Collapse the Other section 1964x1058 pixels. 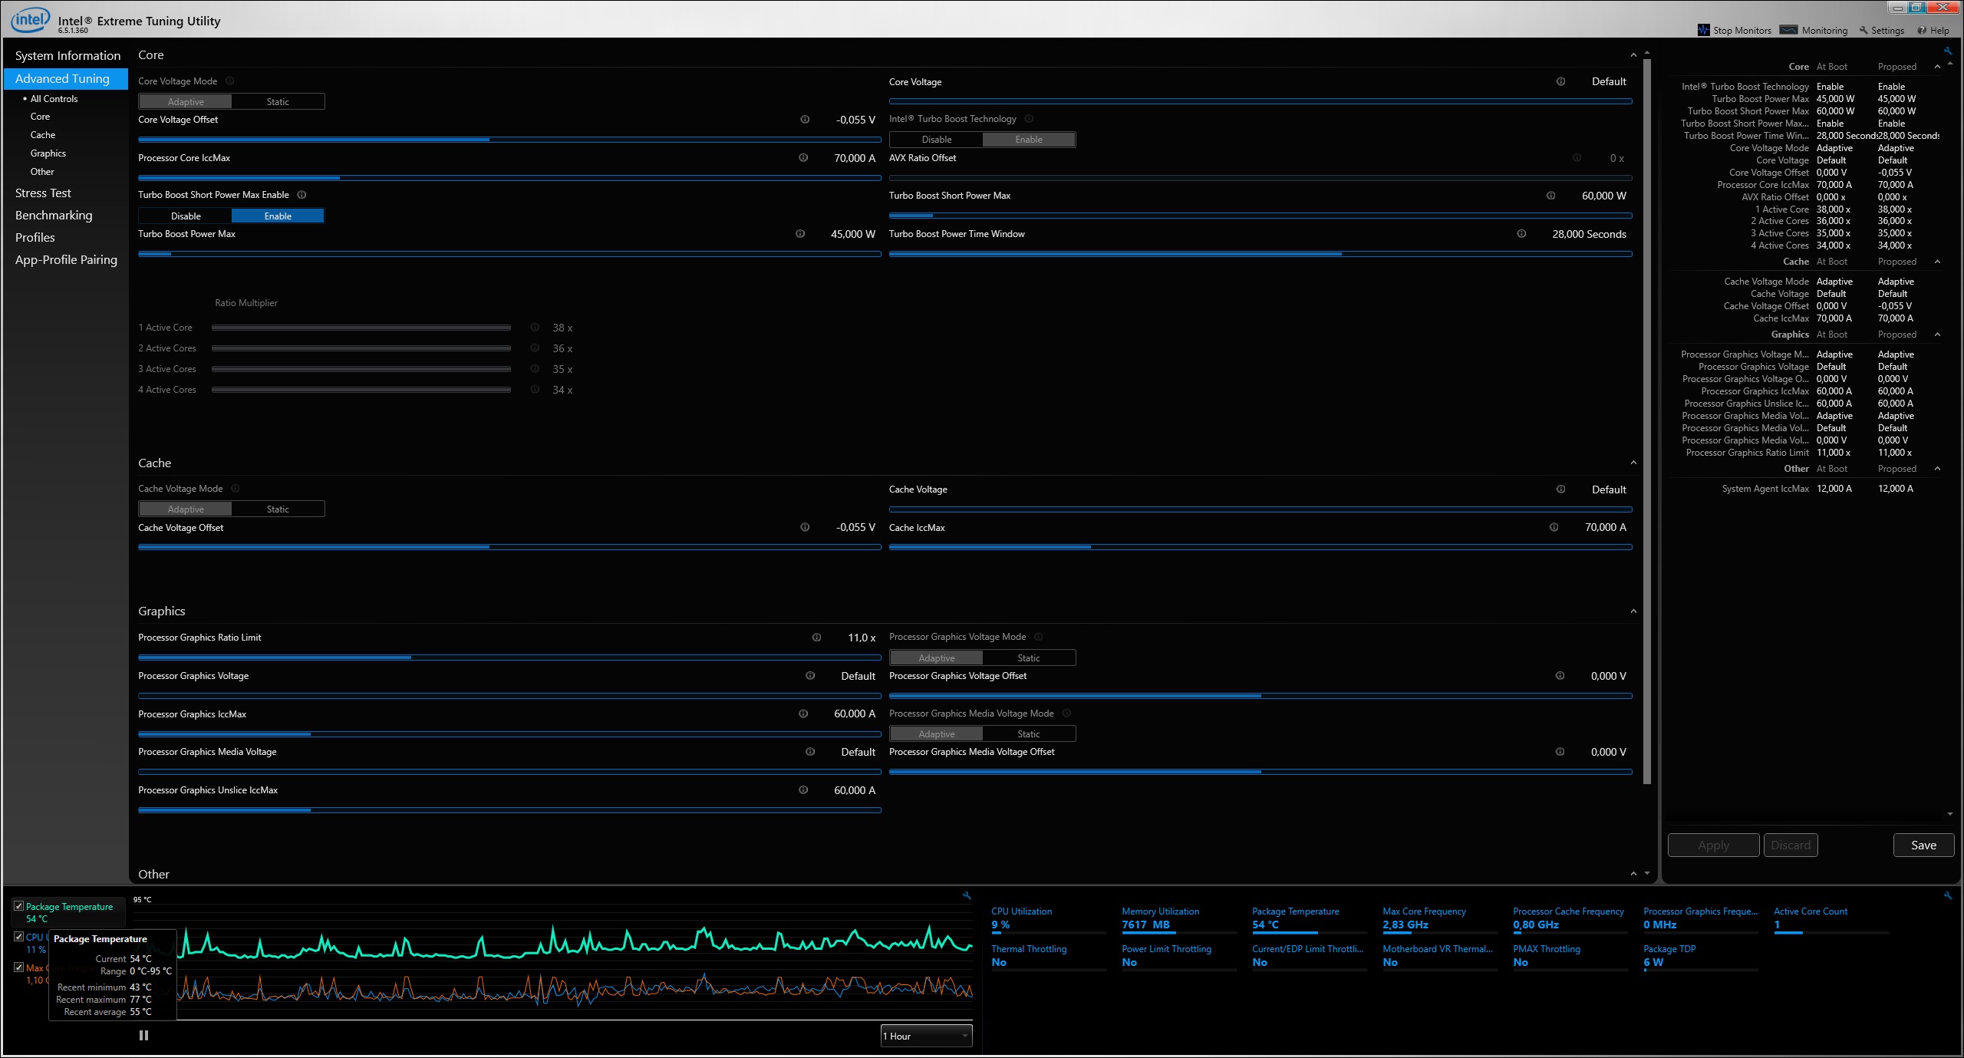click(1633, 874)
